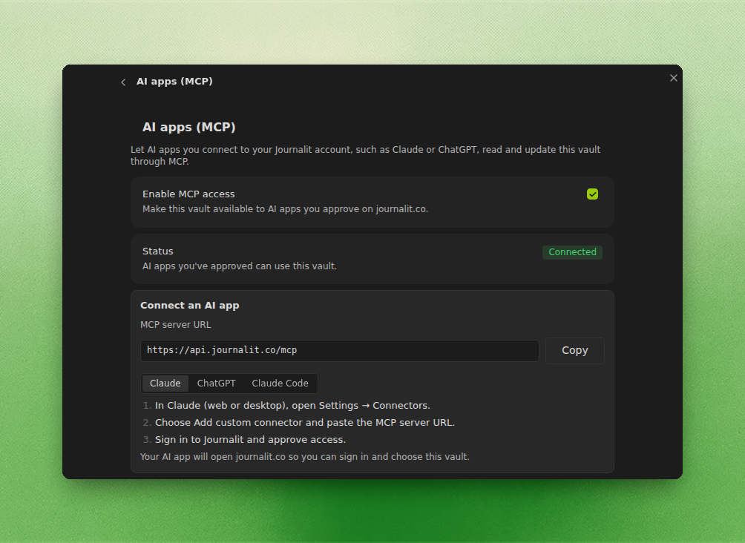Close the settings dialog with the X
The image size is (745, 543).
(673, 78)
